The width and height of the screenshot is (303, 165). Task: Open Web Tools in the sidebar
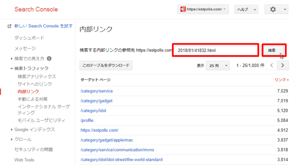24,160
